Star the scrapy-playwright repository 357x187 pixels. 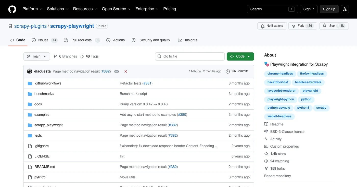point(334,26)
